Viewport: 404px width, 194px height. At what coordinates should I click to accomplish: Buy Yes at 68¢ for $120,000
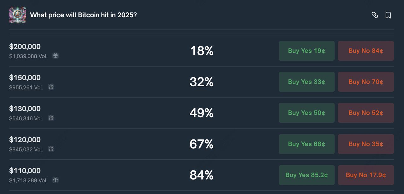click(306, 144)
